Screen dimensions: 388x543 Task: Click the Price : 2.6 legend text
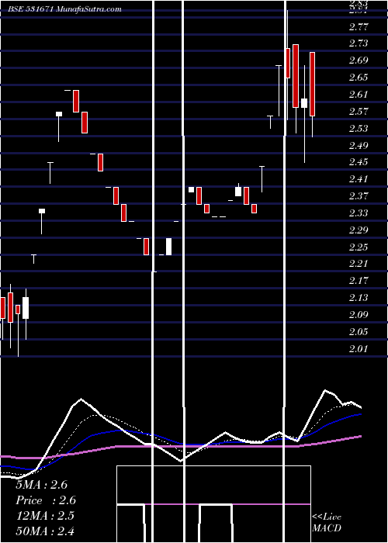click(46, 500)
